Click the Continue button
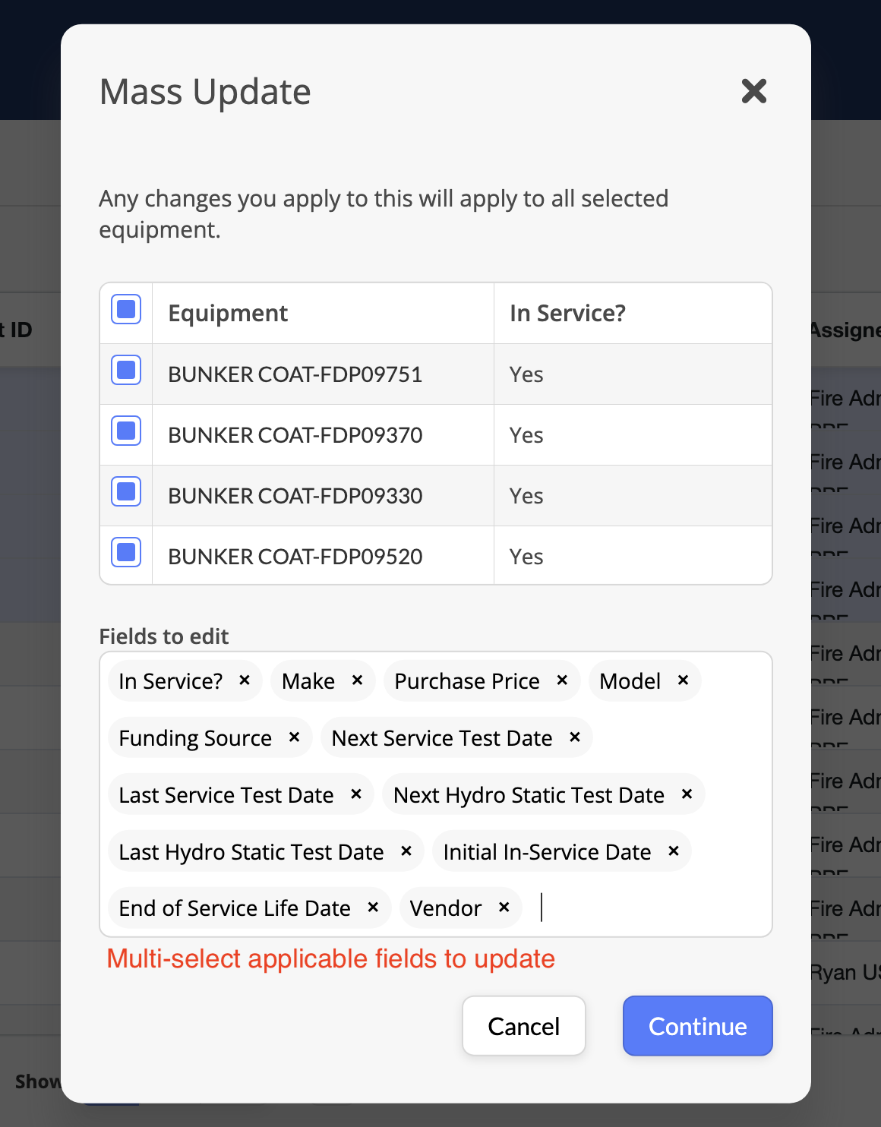The height and width of the screenshot is (1127, 881). 698,1026
